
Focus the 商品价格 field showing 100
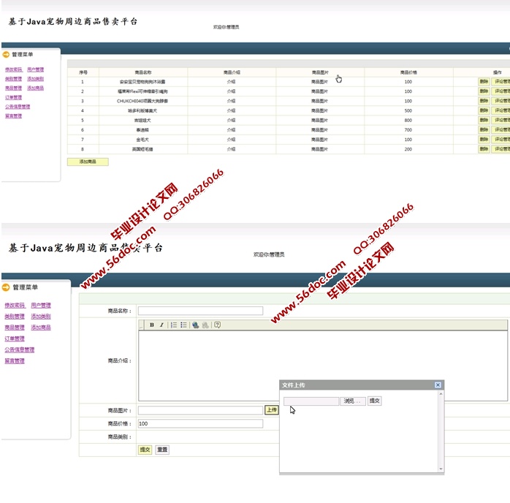coord(200,423)
